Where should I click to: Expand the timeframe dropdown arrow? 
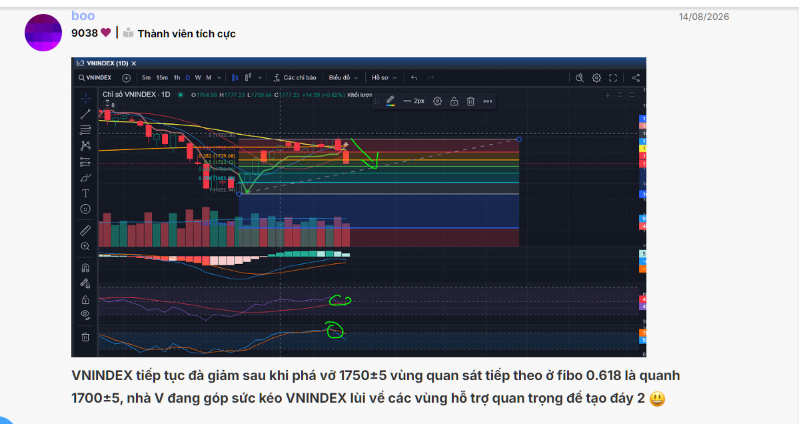click(x=219, y=78)
